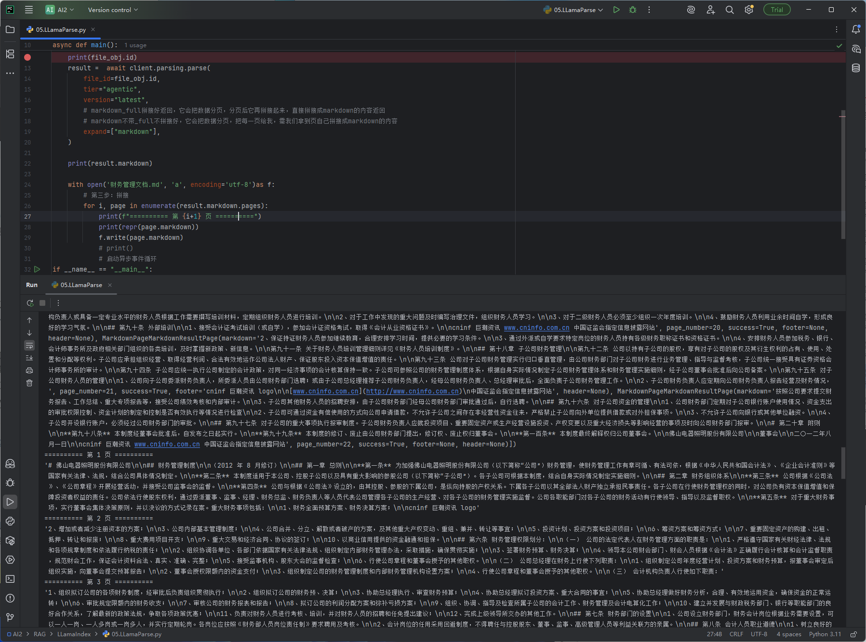Click the inspection checkmark in the editor corner
Viewport: 866px width, 642px height.
click(x=839, y=45)
